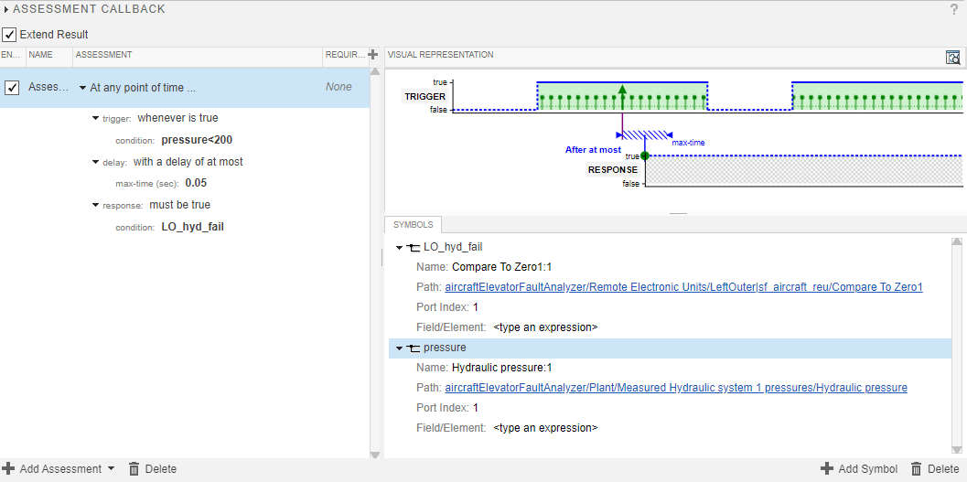Select the SYMBOLS tab
The height and width of the screenshot is (482, 967).
click(414, 225)
